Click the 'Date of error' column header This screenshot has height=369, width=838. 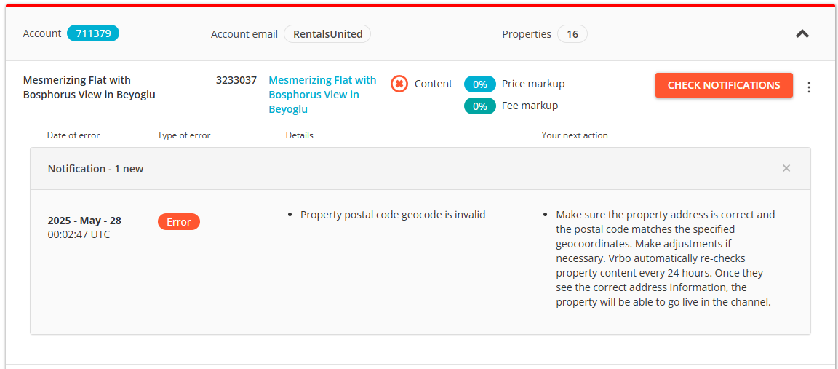pos(73,135)
